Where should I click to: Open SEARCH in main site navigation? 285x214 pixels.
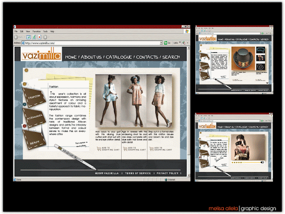171,57
